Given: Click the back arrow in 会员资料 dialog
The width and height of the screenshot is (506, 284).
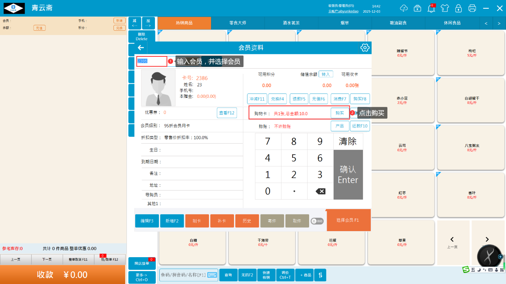Looking at the screenshot, I should pos(141,48).
